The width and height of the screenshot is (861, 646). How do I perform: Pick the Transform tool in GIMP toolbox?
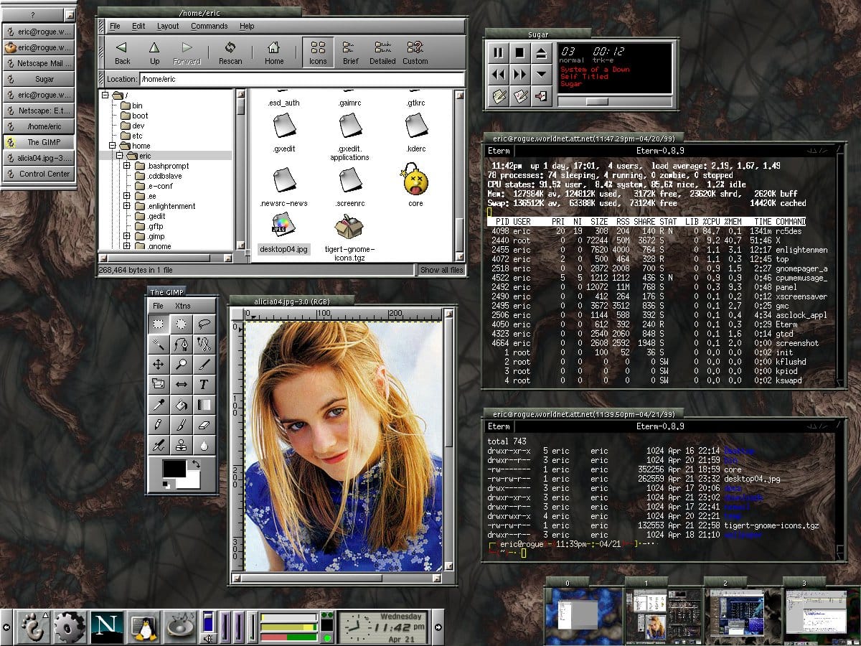point(159,385)
